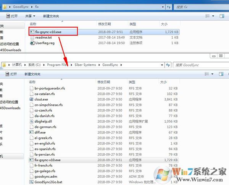Click fix breadcrumb in upper address bar
229x185 pixels.
(x=37, y=7)
